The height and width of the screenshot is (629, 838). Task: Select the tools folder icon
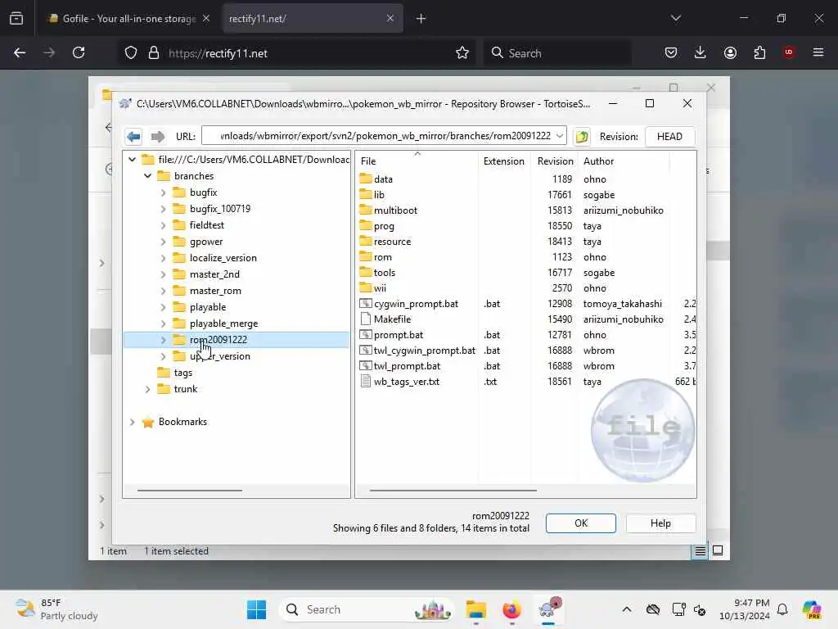366,272
